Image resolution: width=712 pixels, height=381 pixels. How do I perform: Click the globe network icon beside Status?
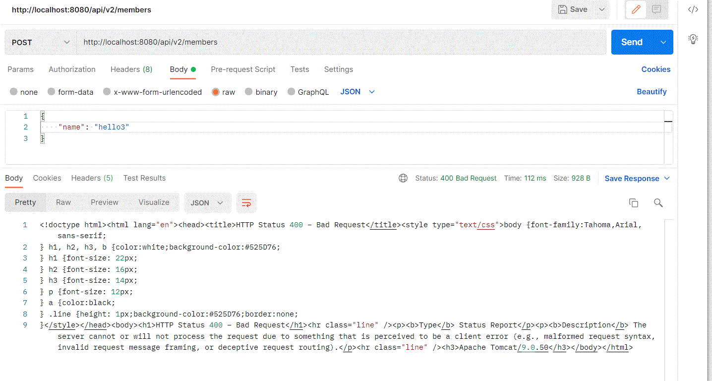coord(403,178)
